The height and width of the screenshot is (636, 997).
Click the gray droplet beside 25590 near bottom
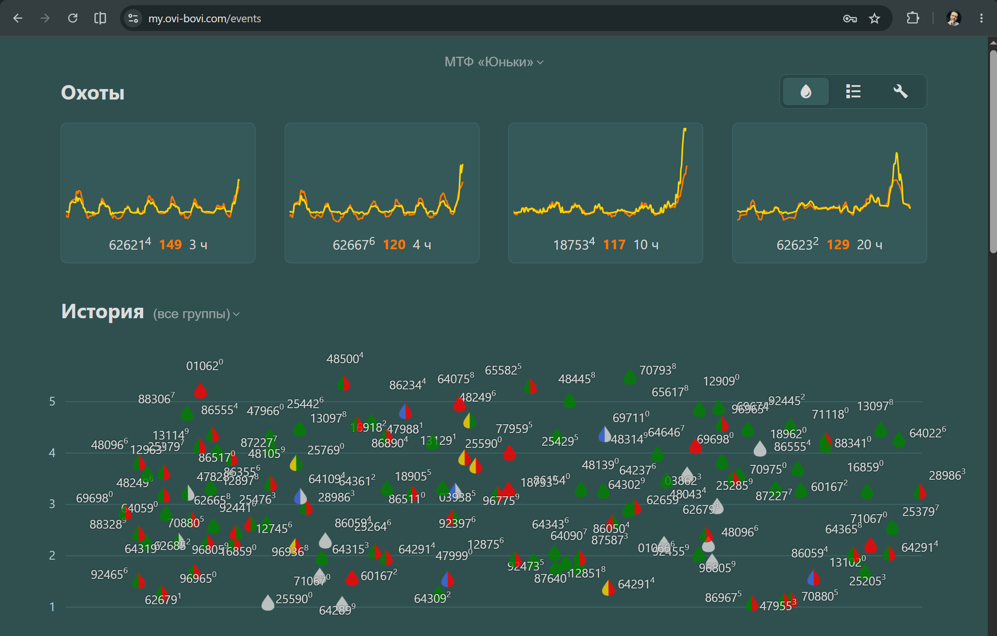(268, 602)
